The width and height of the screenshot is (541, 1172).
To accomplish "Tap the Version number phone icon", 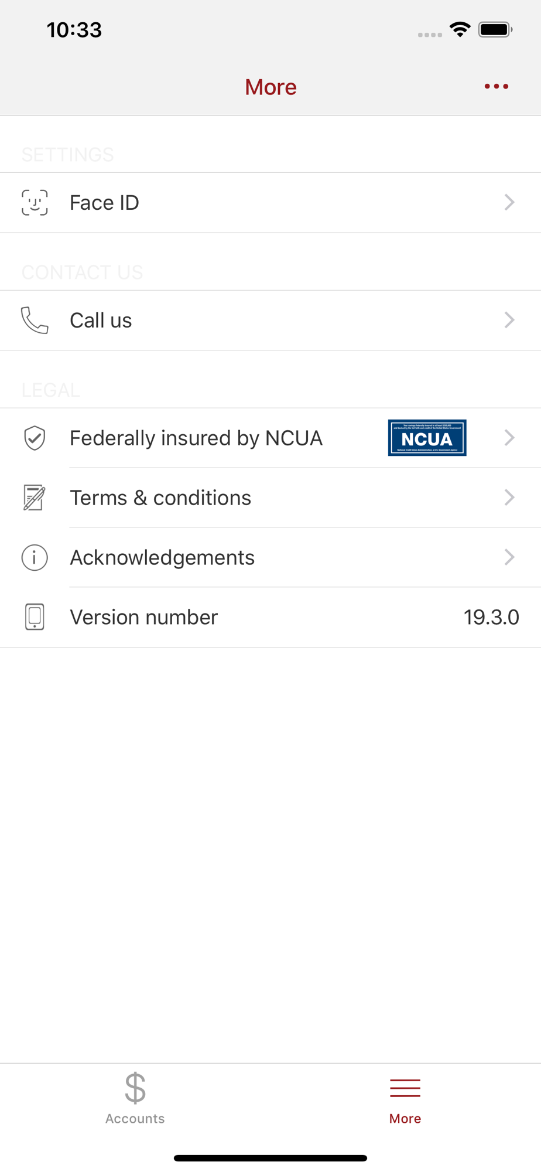I will [35, 617].
